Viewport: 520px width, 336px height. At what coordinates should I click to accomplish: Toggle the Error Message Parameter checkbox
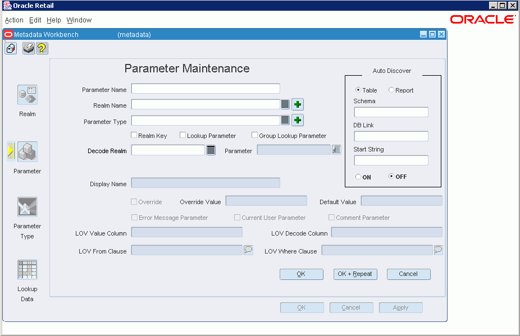(134, 218)
